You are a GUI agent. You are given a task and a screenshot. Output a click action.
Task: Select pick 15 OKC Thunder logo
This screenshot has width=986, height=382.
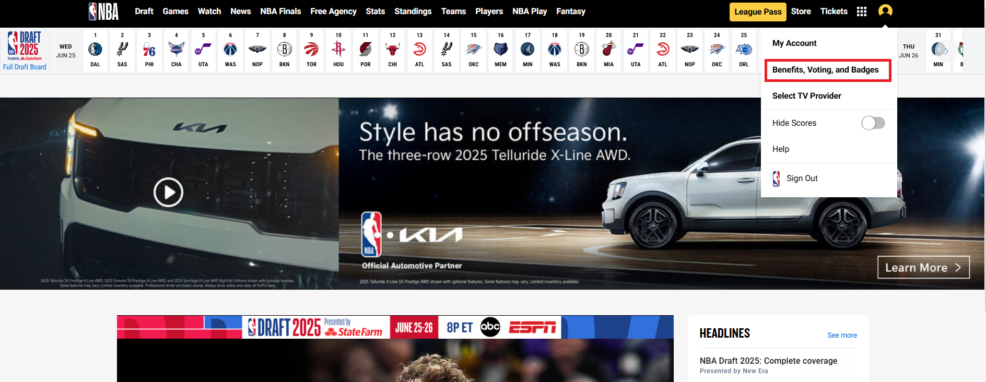pos(474,49)
